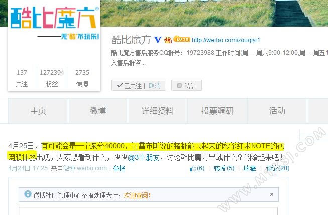Click the blue V verified badge

click(158, 40)
